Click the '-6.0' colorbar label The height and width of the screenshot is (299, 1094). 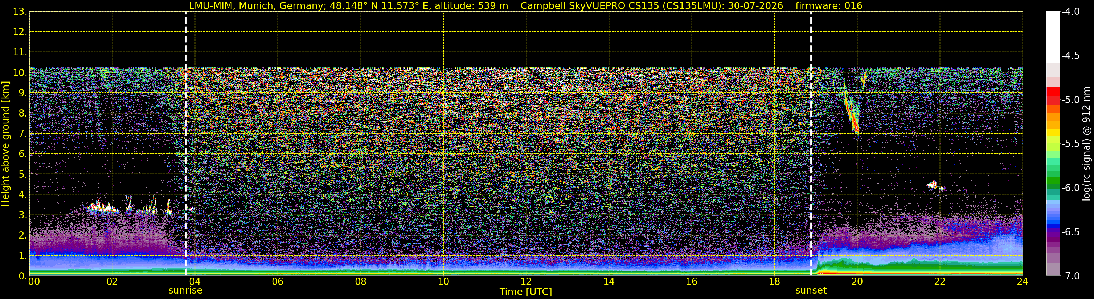click(x=1071, y=188)
